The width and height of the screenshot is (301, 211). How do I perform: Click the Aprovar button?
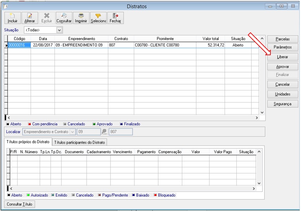(x=283, y=67)
